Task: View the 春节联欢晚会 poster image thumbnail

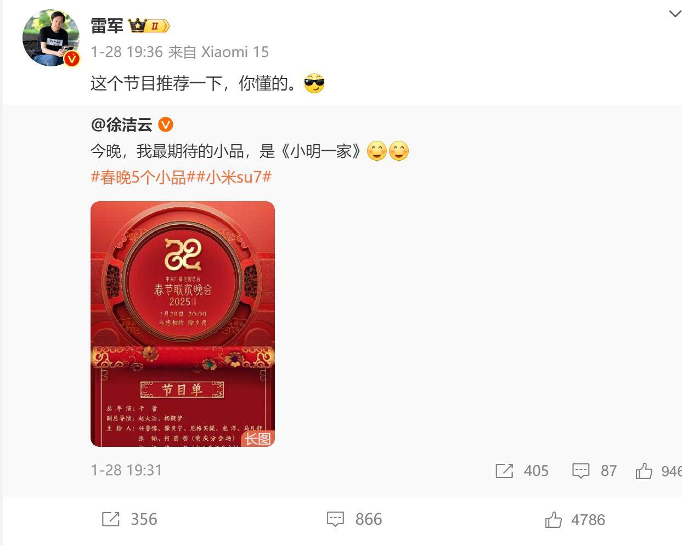Action: [183, 324]
